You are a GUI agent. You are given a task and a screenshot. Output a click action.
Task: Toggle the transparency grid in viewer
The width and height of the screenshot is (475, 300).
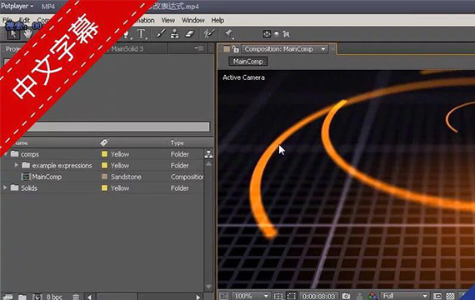tap(451, 296)
